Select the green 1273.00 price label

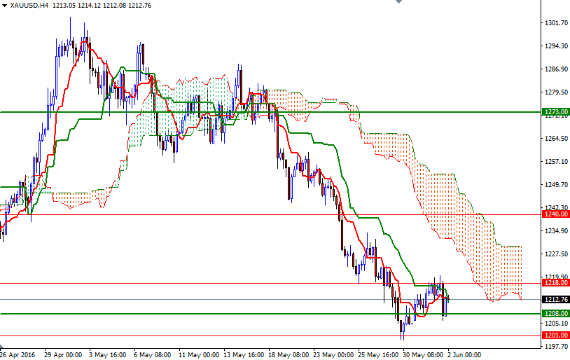555,111
